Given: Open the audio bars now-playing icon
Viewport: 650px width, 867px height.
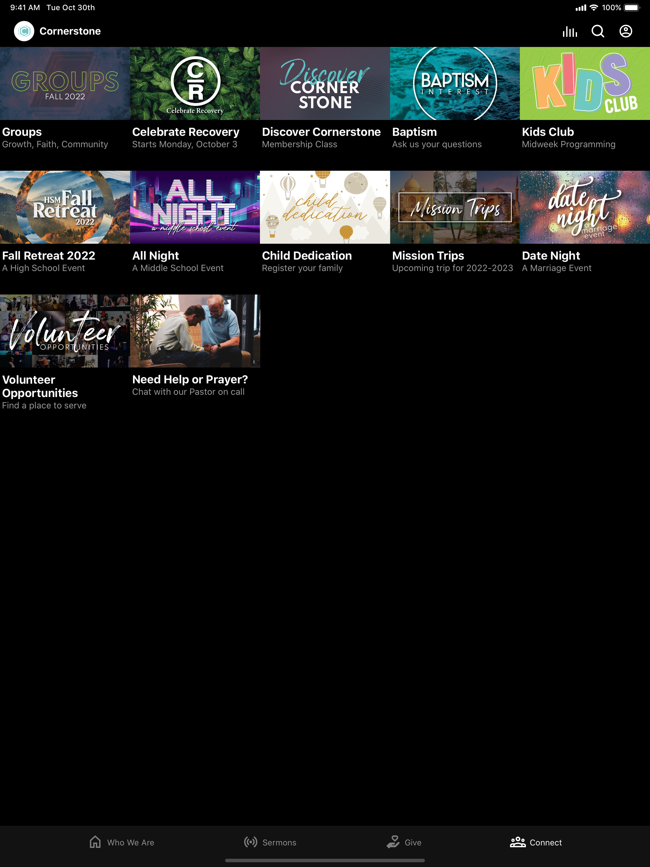Looking at the screenshot, I should pyautogui.click(x=570, y=31).
